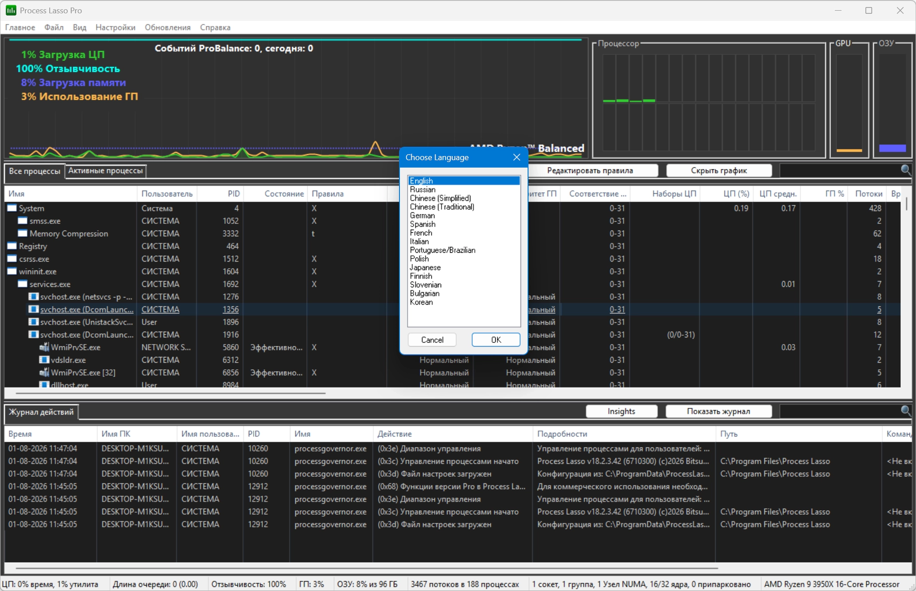
Task: Click the Подробности log column header
Action: pos(624,434)
